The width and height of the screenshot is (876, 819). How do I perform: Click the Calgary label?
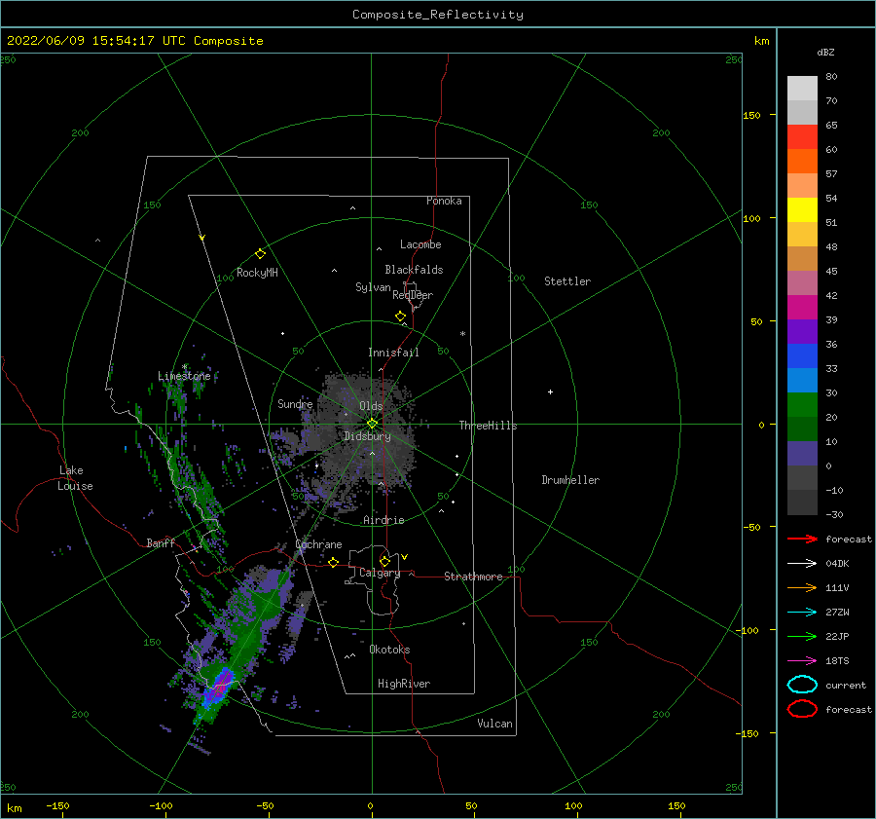[x=380, y=573]
